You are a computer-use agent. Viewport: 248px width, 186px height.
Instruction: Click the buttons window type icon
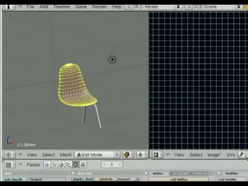(x=8, y=165)
